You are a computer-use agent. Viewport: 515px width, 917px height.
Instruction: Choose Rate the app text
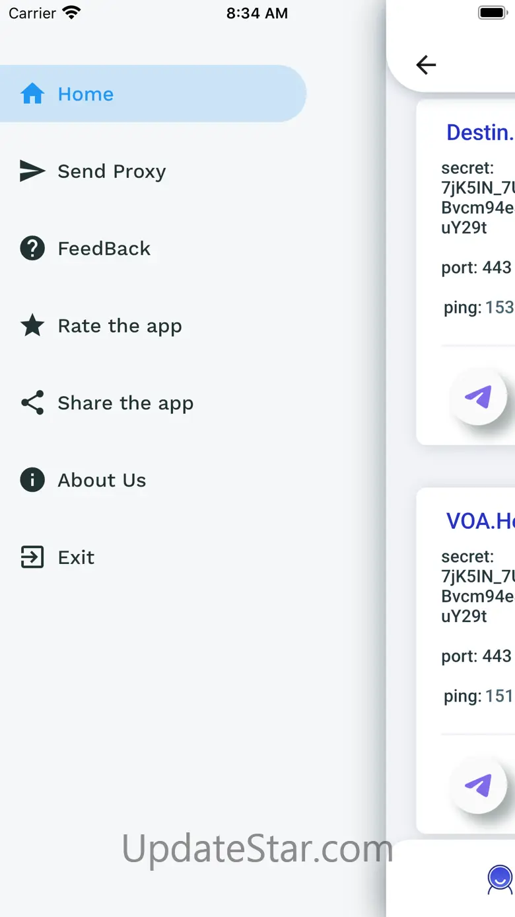tap(120, 326)
